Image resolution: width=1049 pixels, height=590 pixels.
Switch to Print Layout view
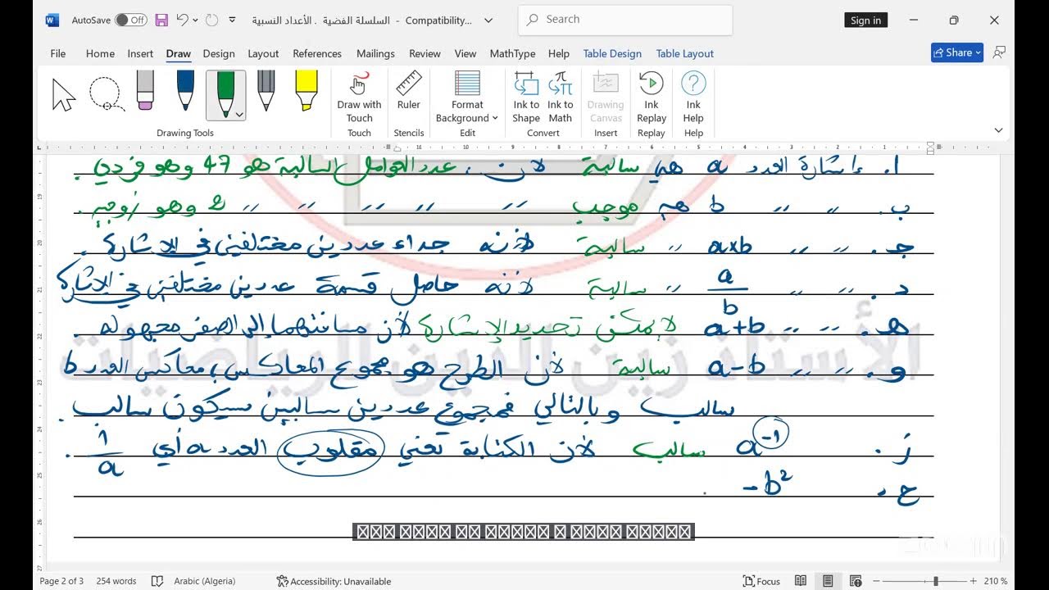pos(828,581)
